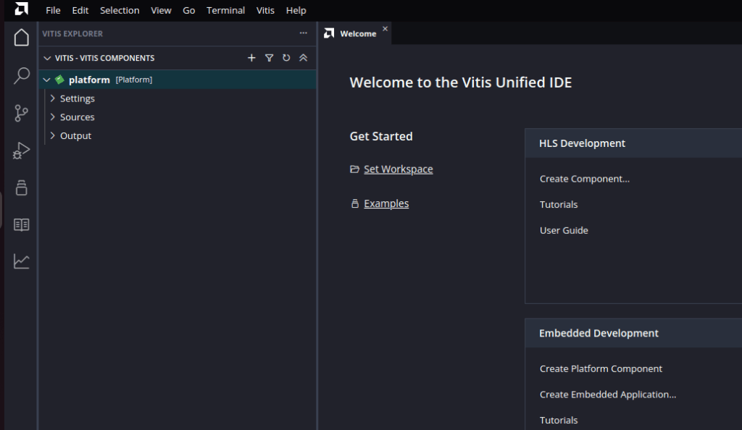Open Tutorials under HLS Development

click(559, 205)
